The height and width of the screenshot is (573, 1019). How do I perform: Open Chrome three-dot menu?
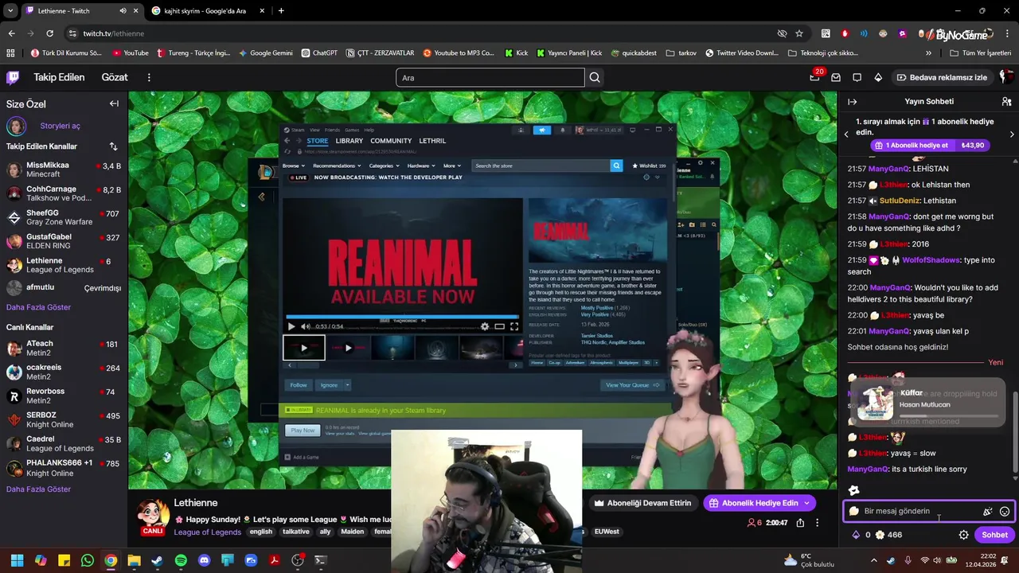(1005, 33)
